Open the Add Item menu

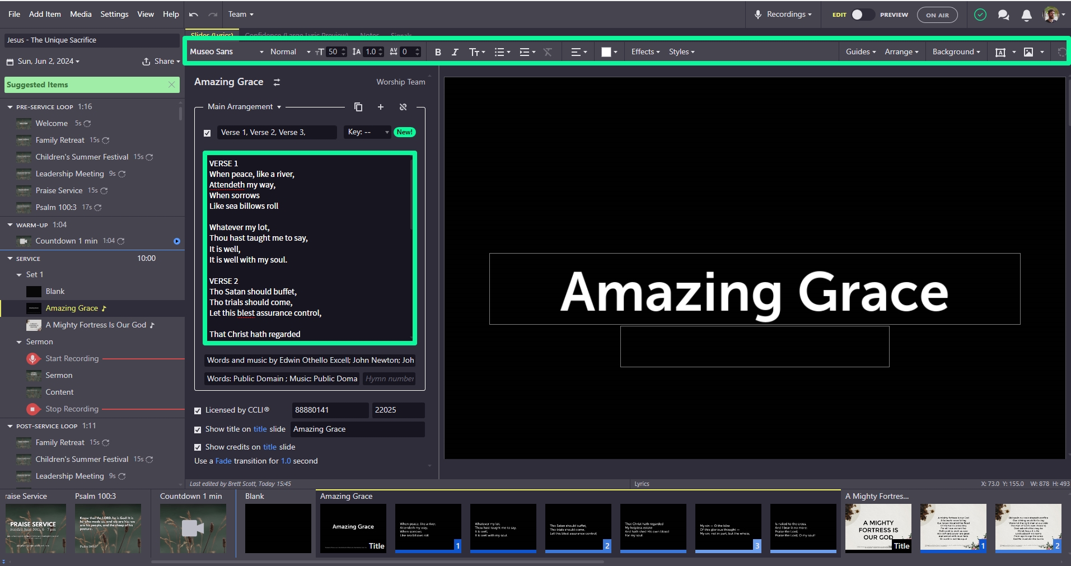(45, 15)
